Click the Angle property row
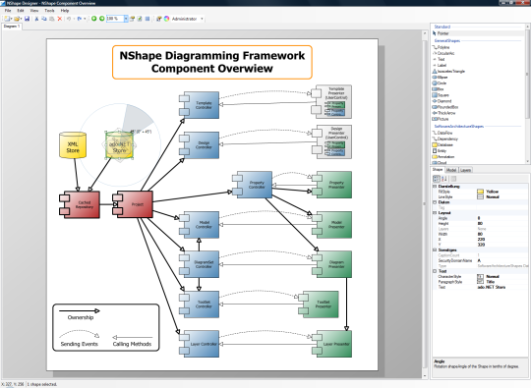The height and width of the screenshot is (388, 531). point(480,218)
